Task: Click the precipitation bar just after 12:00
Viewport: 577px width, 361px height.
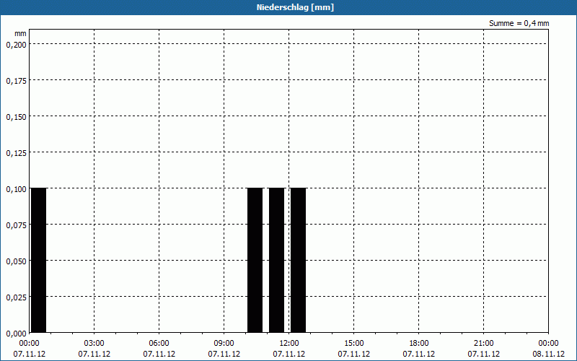Action: (x=298, y=260)
